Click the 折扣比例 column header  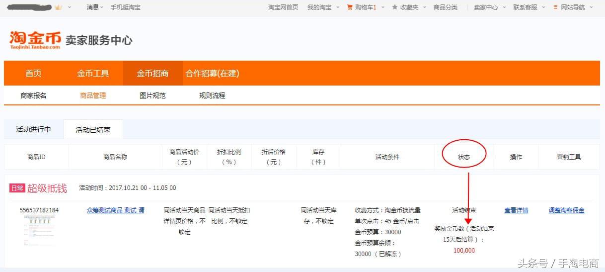click(229, 157)
